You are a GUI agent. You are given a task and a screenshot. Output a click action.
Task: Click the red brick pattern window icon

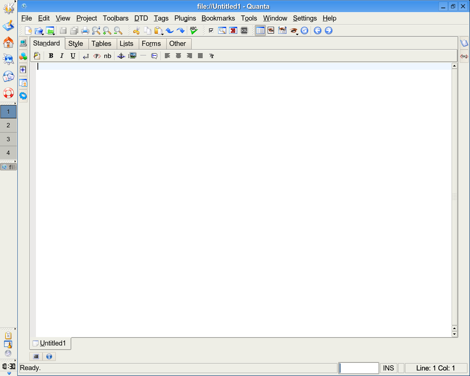tap(233, 30)
